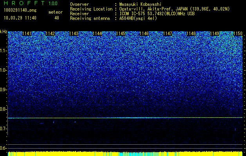Screen dimensions: 246x156
Task: Click the 1143 time marker
Action: (x=74, y=34)
